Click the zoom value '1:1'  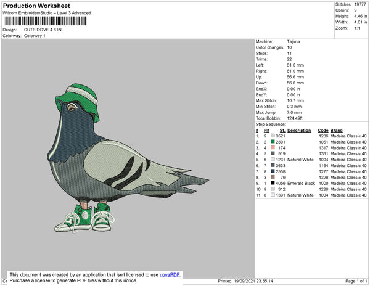357,28
